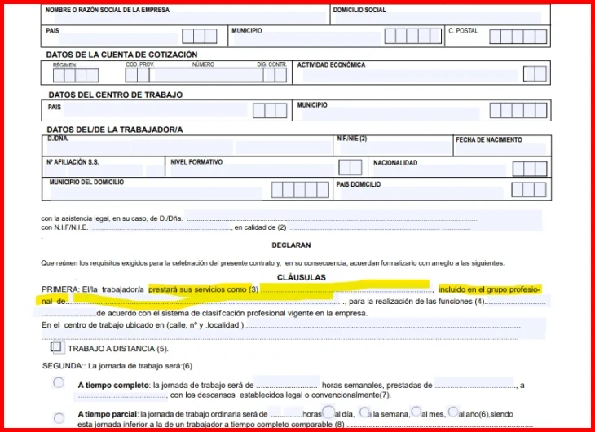The width and height of the screenshot is (595, 432).
Task: Click the C. POSTAL code boxes
Action: [x=518, y=37]
